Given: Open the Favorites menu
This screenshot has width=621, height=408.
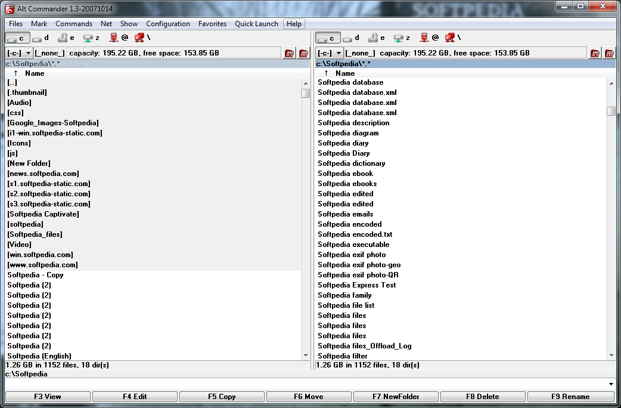Looking at the screenshot, I should [x=212, y=24].
